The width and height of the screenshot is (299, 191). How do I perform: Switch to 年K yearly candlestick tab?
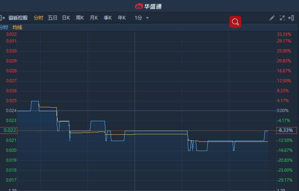pos(122,18)
